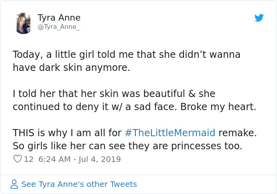Click the word "remake." after the hashtag
Viewport: 277px width, 194px height.
[238, 133]
